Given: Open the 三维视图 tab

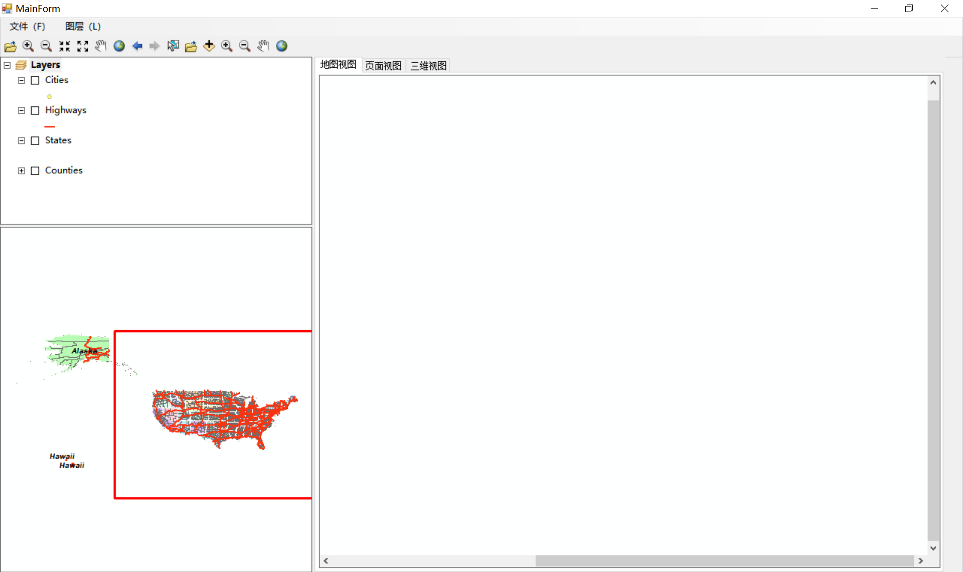Looking at the screenshot, I should (428, 66).
